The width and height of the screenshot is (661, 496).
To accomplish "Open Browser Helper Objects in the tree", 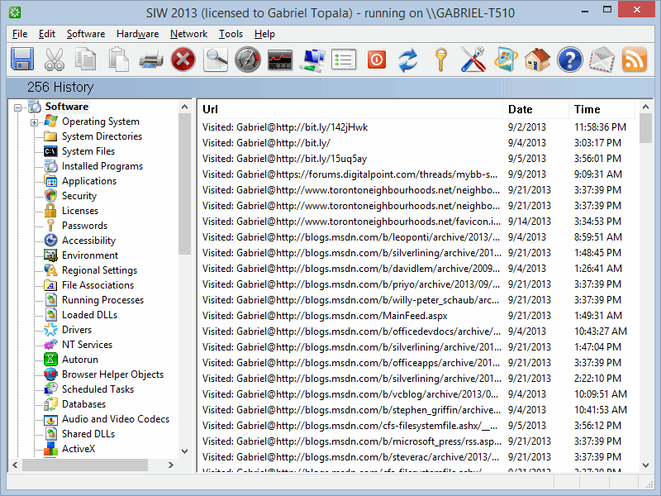I will (x=112, y=374).
